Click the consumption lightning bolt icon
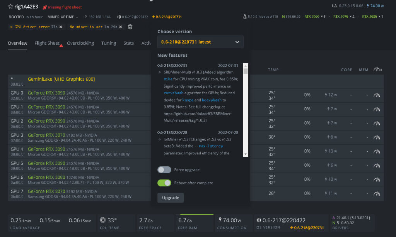Viewport: 396px width, 237px height. tap(220, 220)
